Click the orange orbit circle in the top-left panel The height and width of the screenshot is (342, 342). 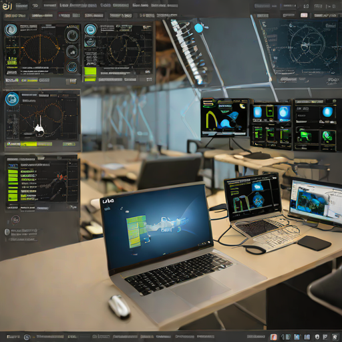41,49
